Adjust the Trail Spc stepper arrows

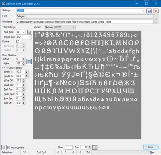[23, 89]
